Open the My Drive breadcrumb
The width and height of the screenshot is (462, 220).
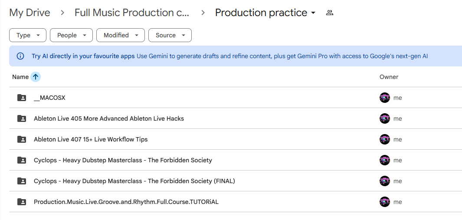[30, 13]
